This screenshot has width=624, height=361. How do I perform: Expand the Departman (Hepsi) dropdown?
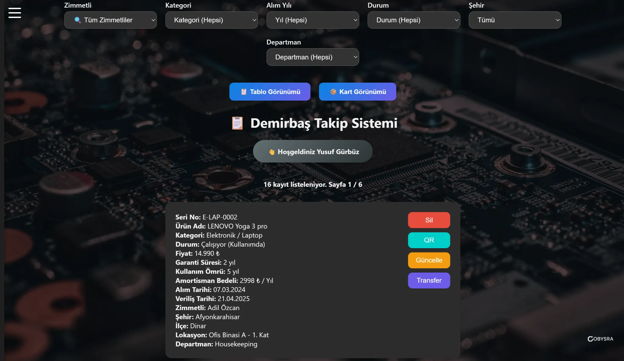coord(313,57)
